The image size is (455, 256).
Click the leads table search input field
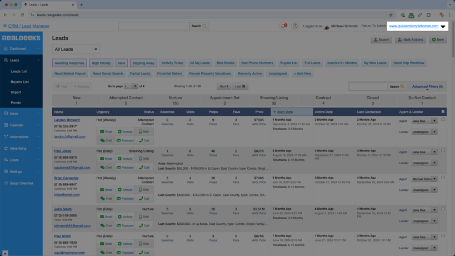pyautogui.click(x=368, y=87)
